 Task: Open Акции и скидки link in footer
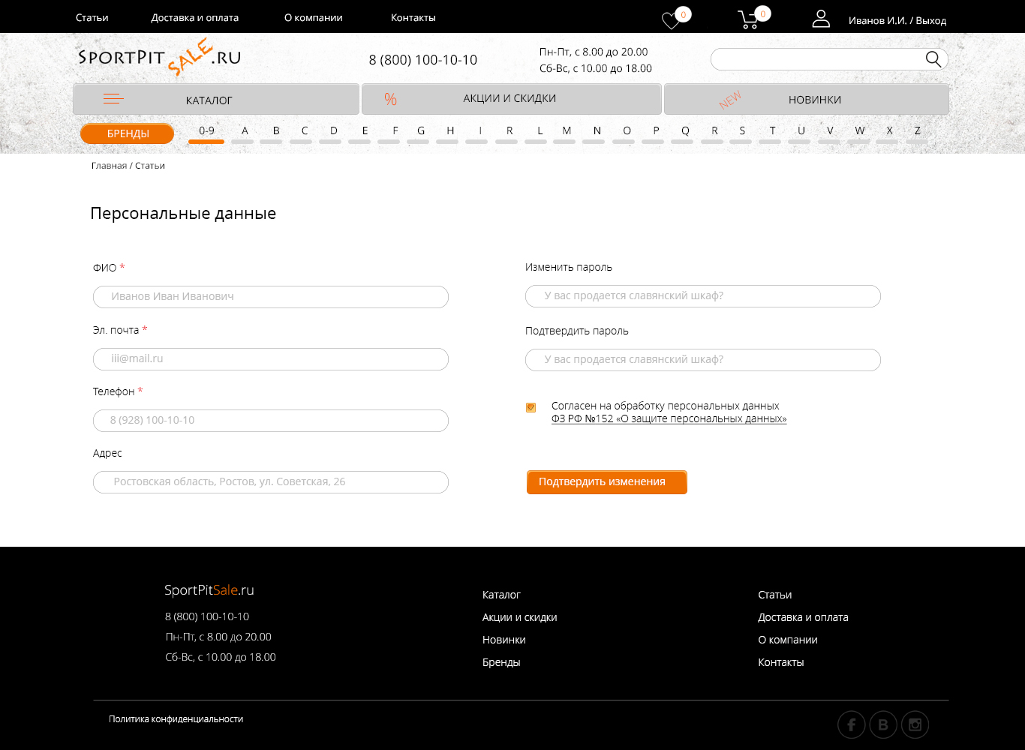coord(519,617)
